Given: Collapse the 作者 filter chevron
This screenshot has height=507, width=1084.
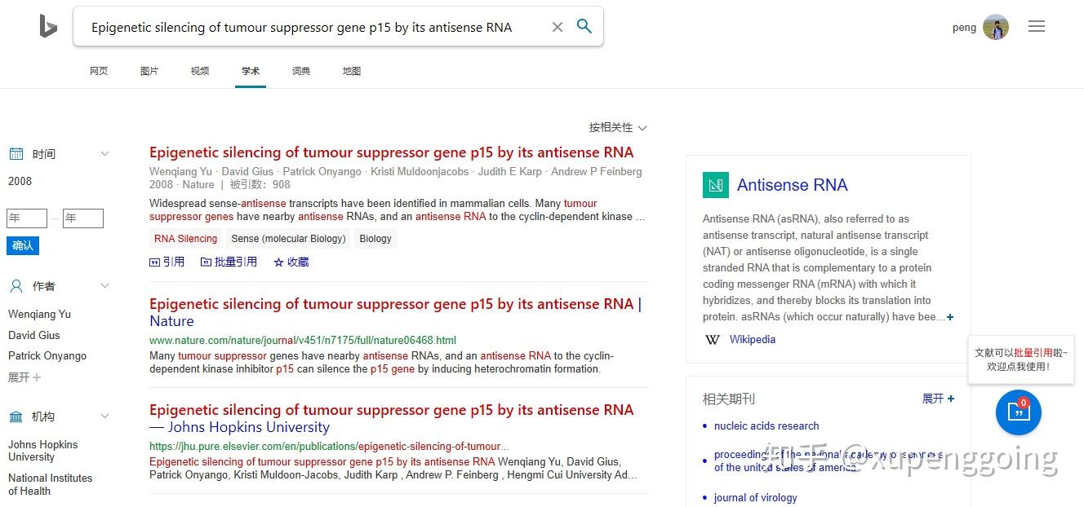Looking at the screenshot, I should pyautogui.click(x=104, y=286).
